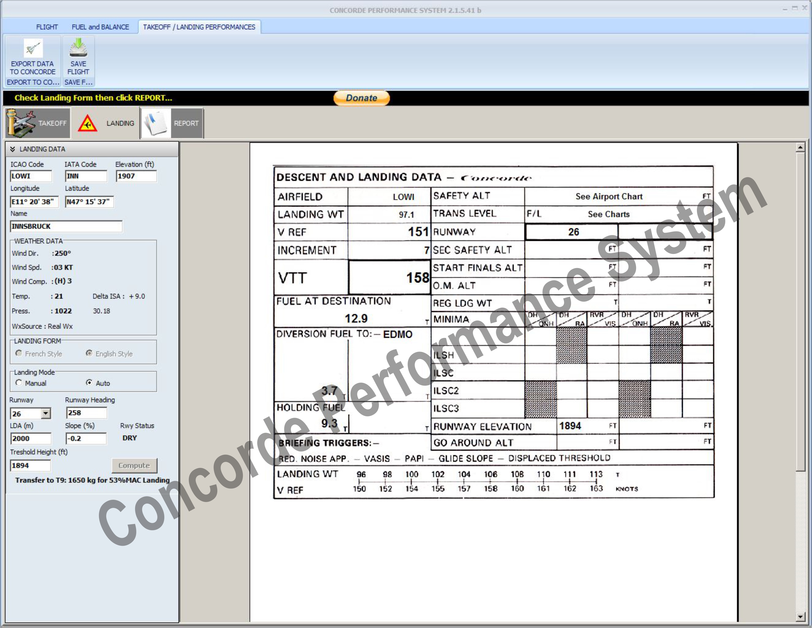This screenshot has width=812, height=628.
Task: Switch to FUEL and BALANCE tab
Action: pos(100,27)
